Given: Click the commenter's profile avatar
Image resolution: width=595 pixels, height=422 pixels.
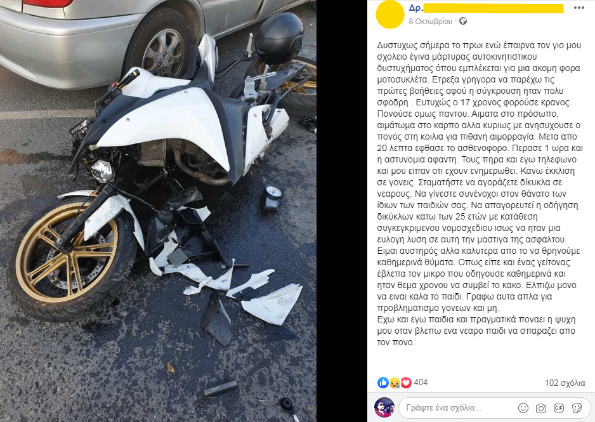Looking at the screenshot, I should point(384,407).
